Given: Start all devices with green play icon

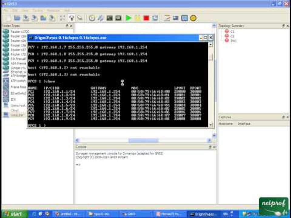Looking at the screenshot, I should click(x=129, y=18).
